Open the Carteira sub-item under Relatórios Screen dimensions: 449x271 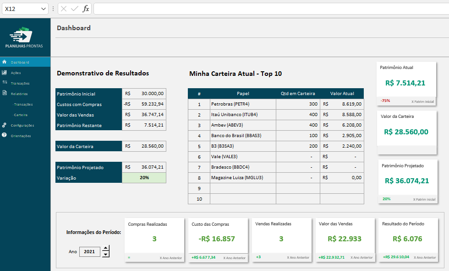point(21,115)
